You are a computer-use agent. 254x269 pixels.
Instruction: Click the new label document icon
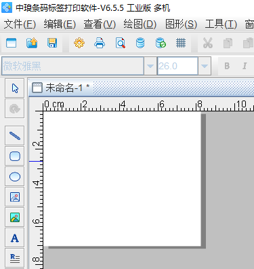[x=11, y=43]
